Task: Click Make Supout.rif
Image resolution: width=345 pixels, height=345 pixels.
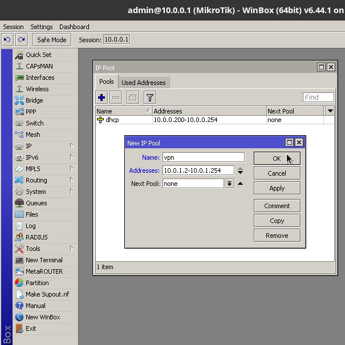Action: pyautogui.click(x=46, y=294)
